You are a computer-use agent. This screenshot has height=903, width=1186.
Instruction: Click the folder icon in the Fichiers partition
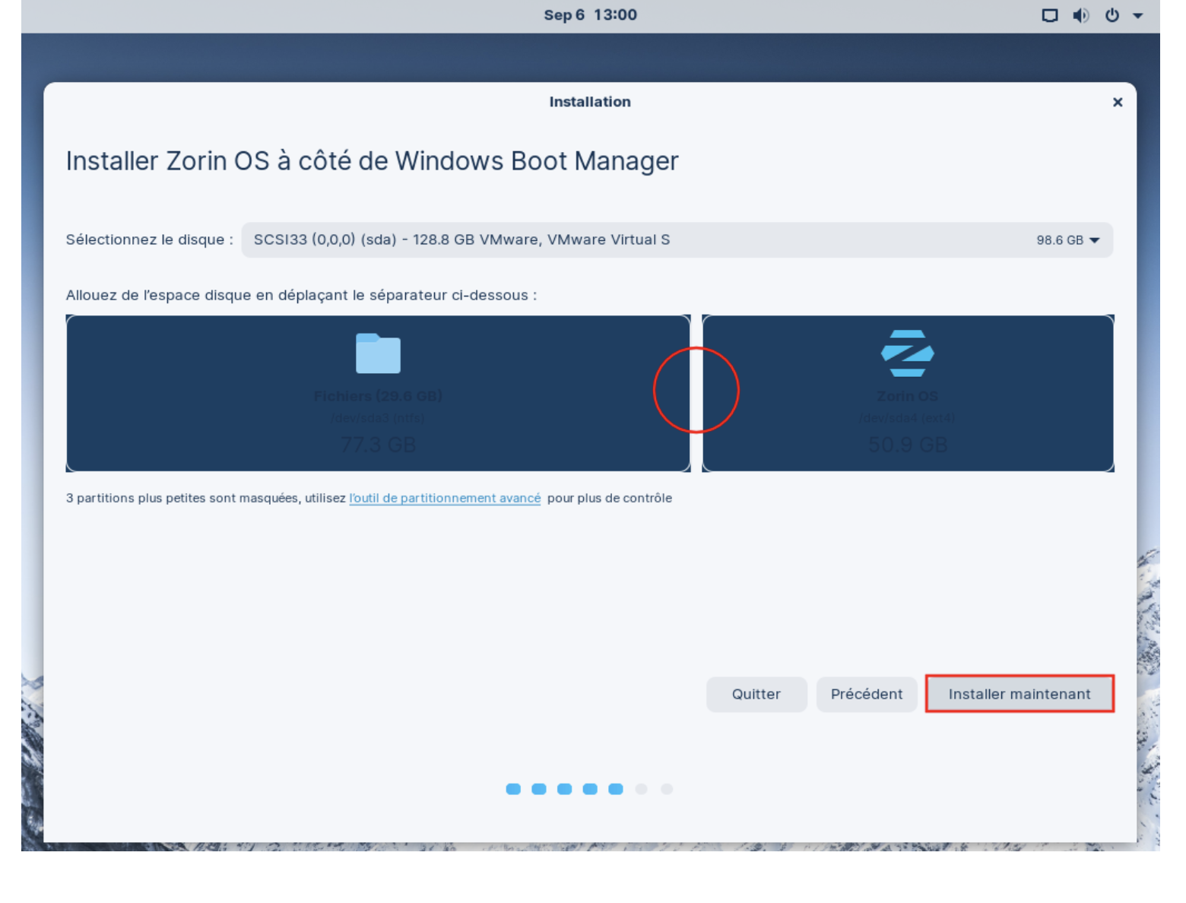pos(378,353)
